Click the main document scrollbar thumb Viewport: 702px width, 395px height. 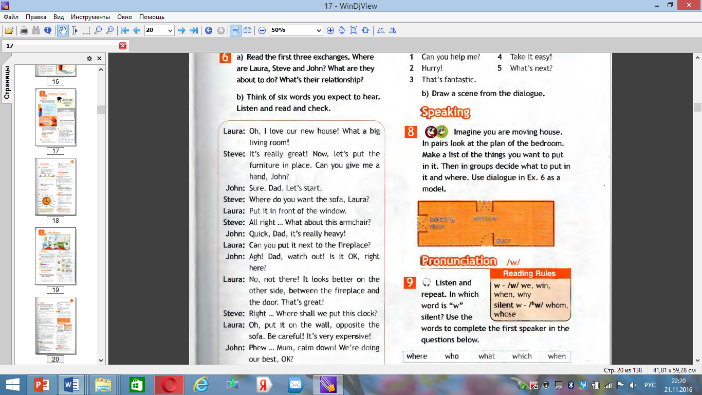point(697,107)
